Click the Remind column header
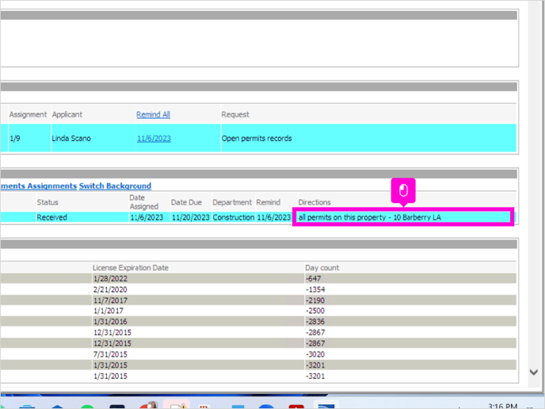 (x=268, y=202)
